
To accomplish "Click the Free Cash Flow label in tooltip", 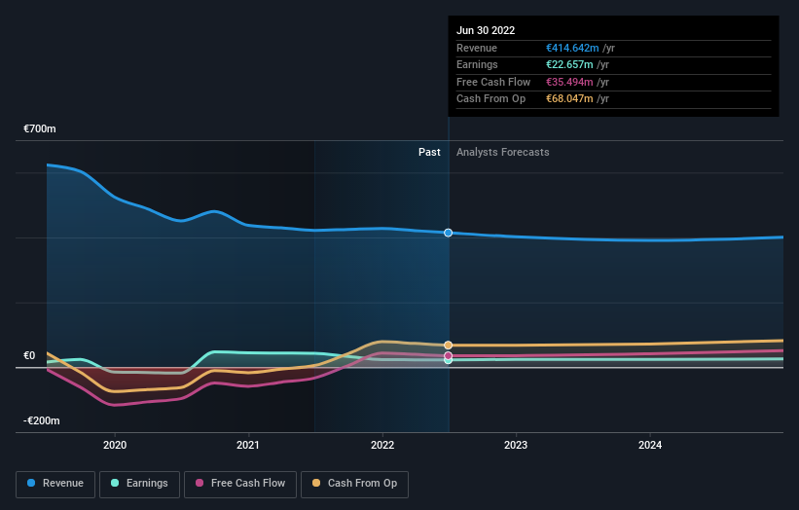I will click(x=493, y=82).
